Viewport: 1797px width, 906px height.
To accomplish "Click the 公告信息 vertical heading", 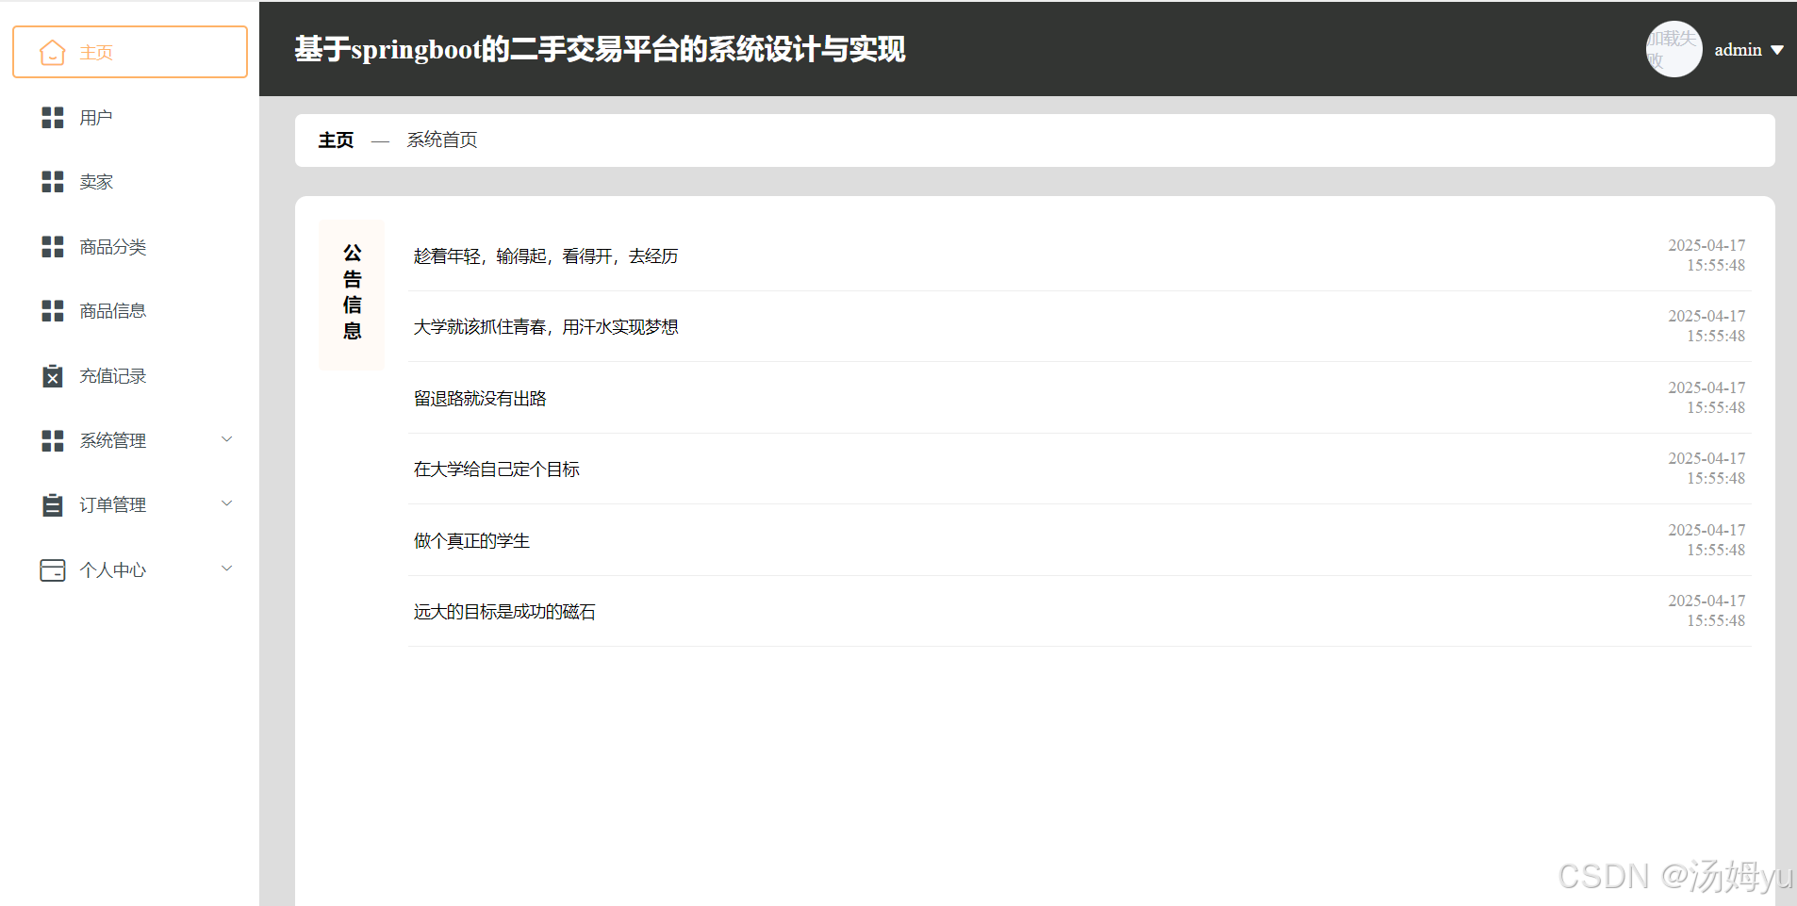I will point(352,292).
